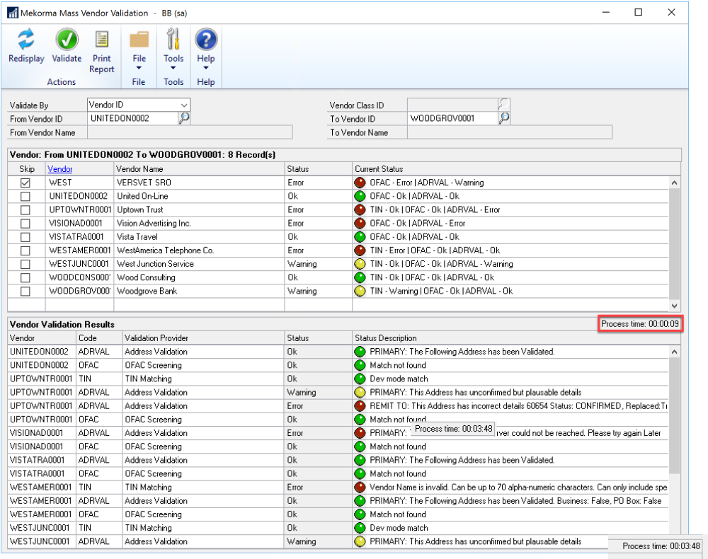Click the From Vendor ID lookup magnifier
The image size is (708, 559).
pos(184,118)
